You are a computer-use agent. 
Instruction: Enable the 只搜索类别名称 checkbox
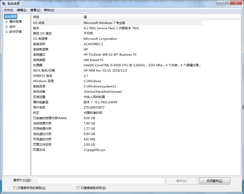[x=78, y=188]
